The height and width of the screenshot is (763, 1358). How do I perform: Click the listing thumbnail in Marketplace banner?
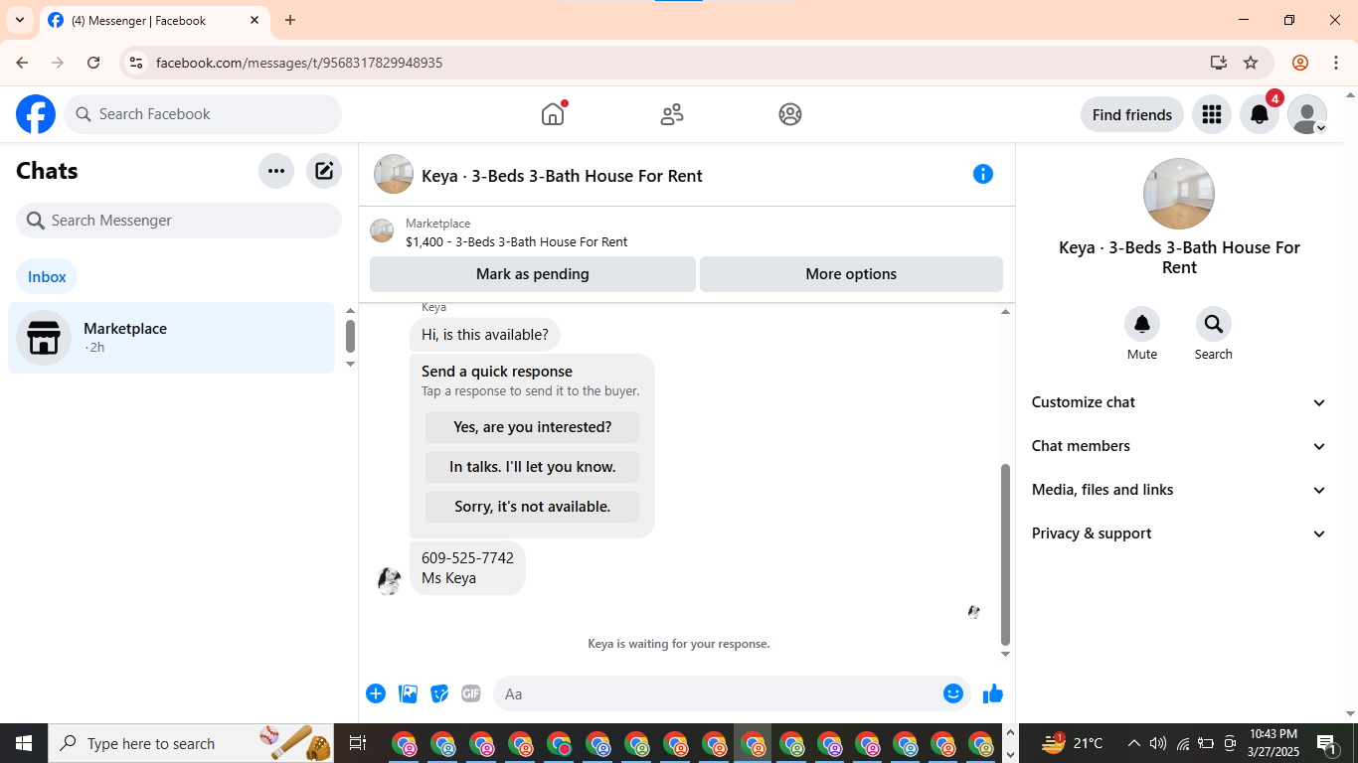(382, 231)
